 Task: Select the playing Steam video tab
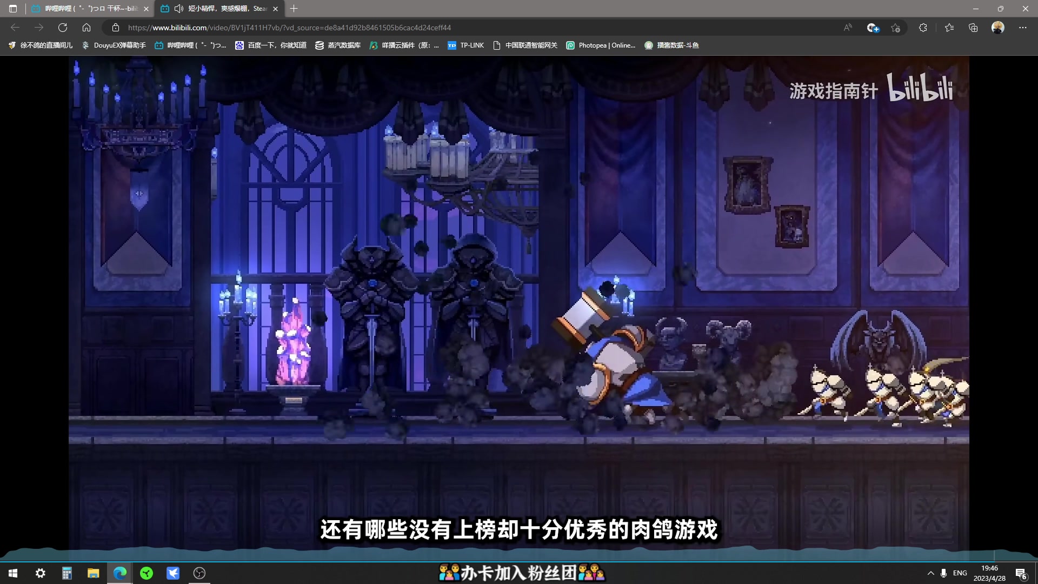tap(219, 9)
